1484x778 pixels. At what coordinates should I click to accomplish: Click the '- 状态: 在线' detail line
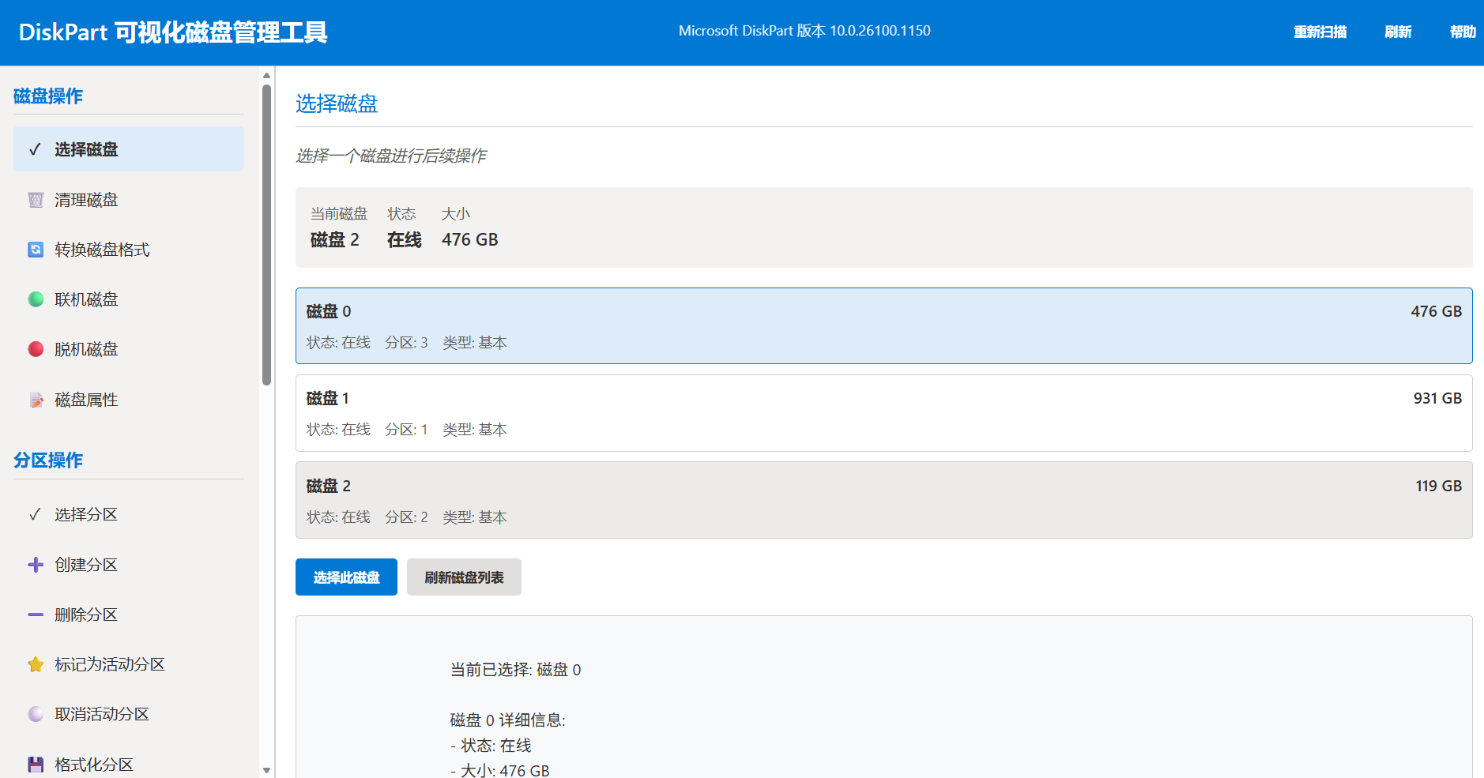click(491, 746)
